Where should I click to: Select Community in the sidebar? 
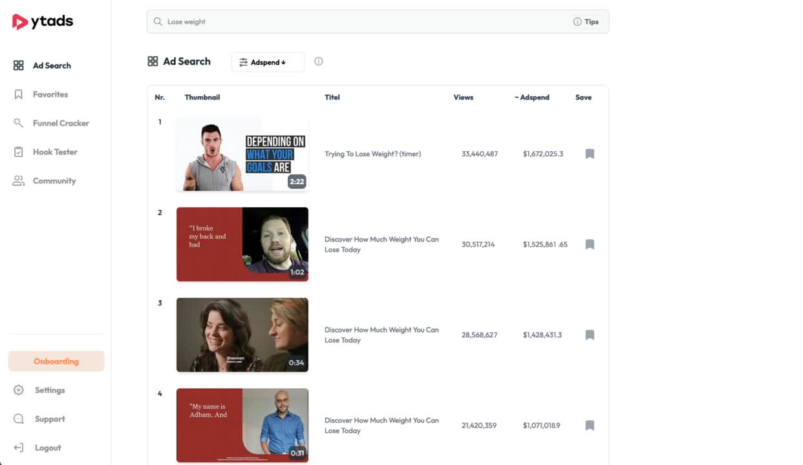[54, 181]
